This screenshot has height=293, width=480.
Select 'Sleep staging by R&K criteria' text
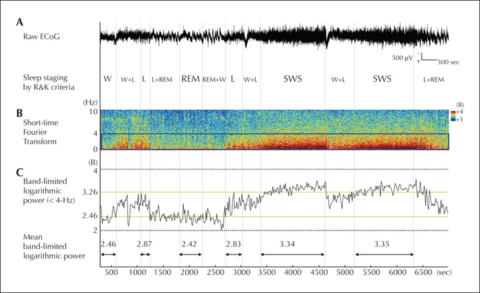[49, 82]
